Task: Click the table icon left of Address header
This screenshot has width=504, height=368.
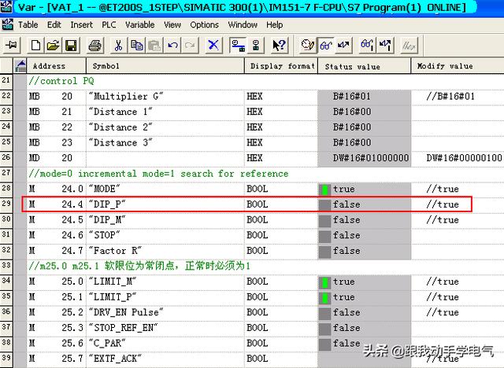Action: click(20, 66)
